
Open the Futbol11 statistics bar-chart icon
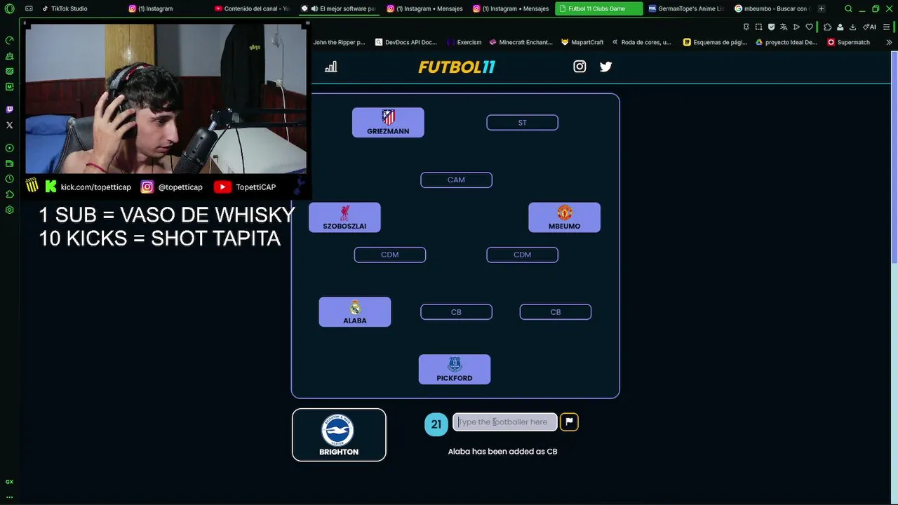(x=331, y=67)
